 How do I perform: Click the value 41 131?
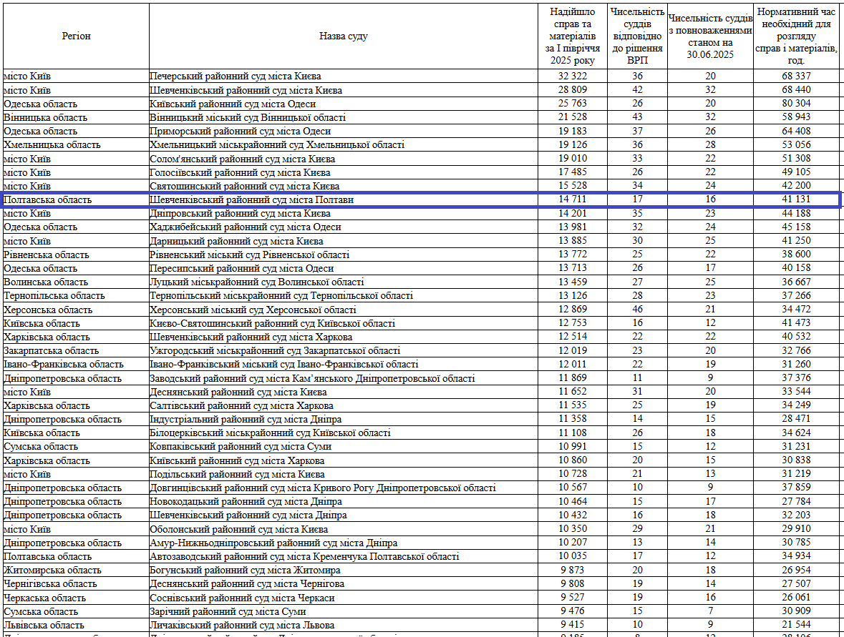(796, 199)
